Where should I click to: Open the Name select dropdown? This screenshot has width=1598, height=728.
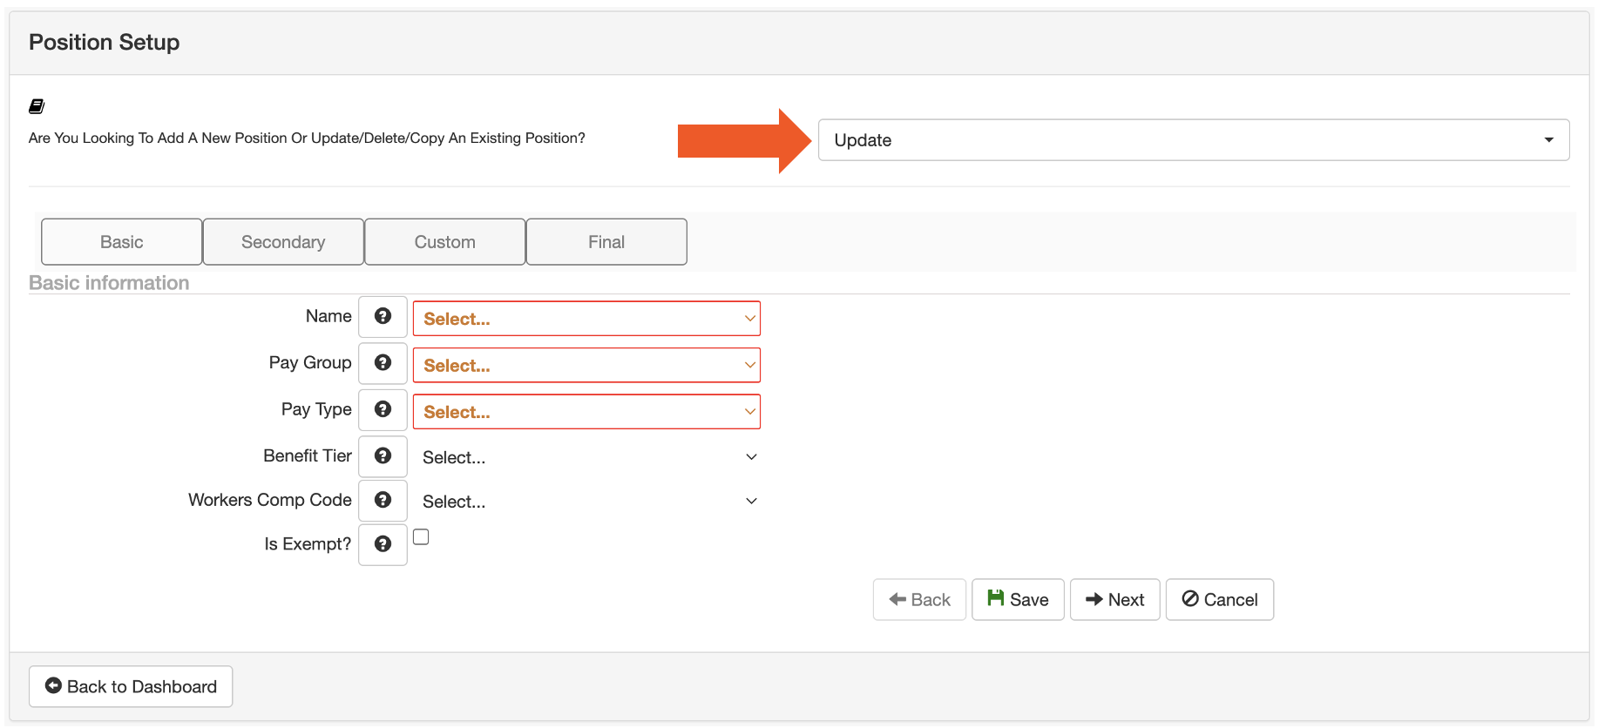point(586,319)
